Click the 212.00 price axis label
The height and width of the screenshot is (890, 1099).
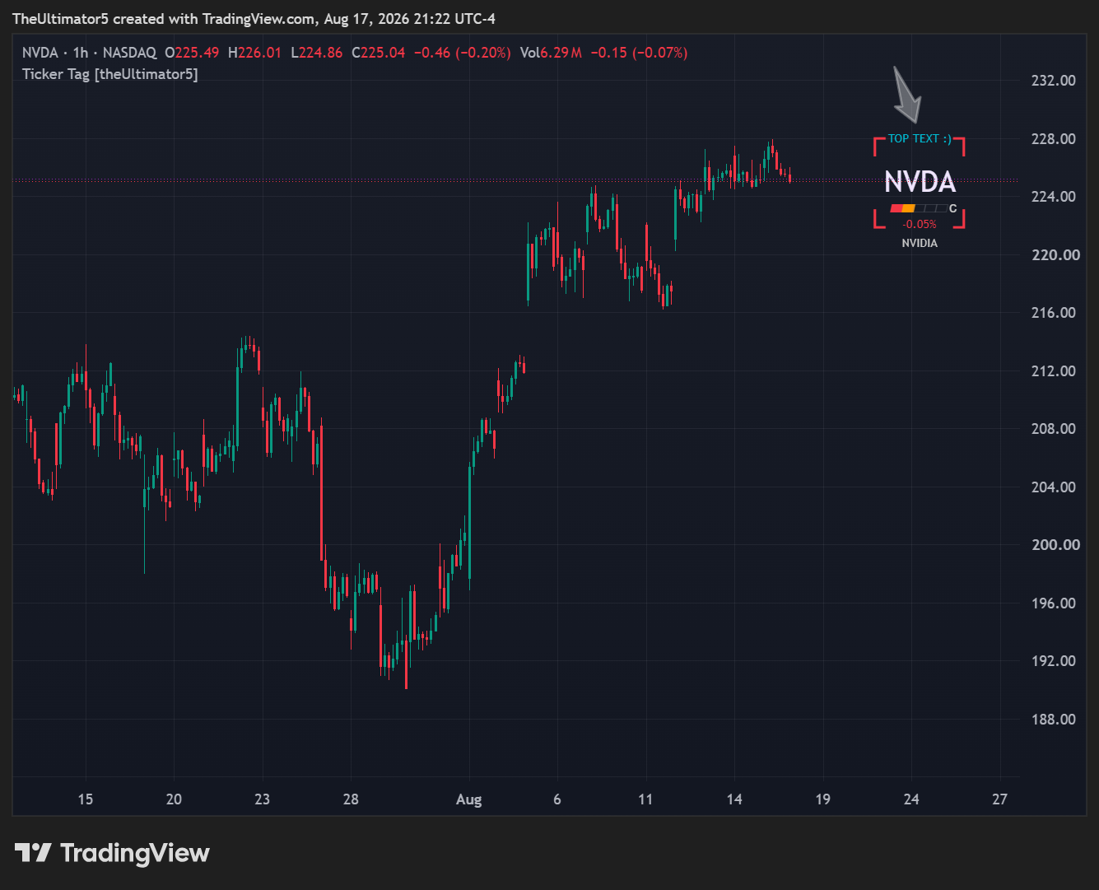(1053, 370)
